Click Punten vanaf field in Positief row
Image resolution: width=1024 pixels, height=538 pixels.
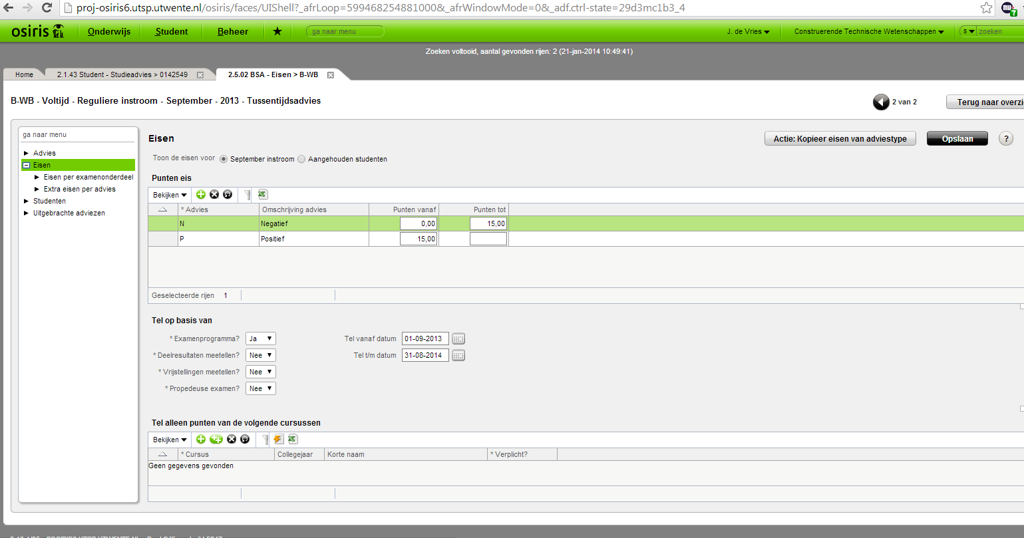coord(419,239)
